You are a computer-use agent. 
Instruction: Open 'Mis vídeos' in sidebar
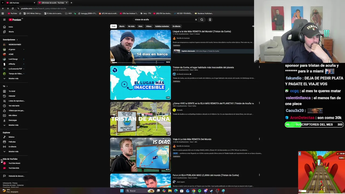click(13, 115)
